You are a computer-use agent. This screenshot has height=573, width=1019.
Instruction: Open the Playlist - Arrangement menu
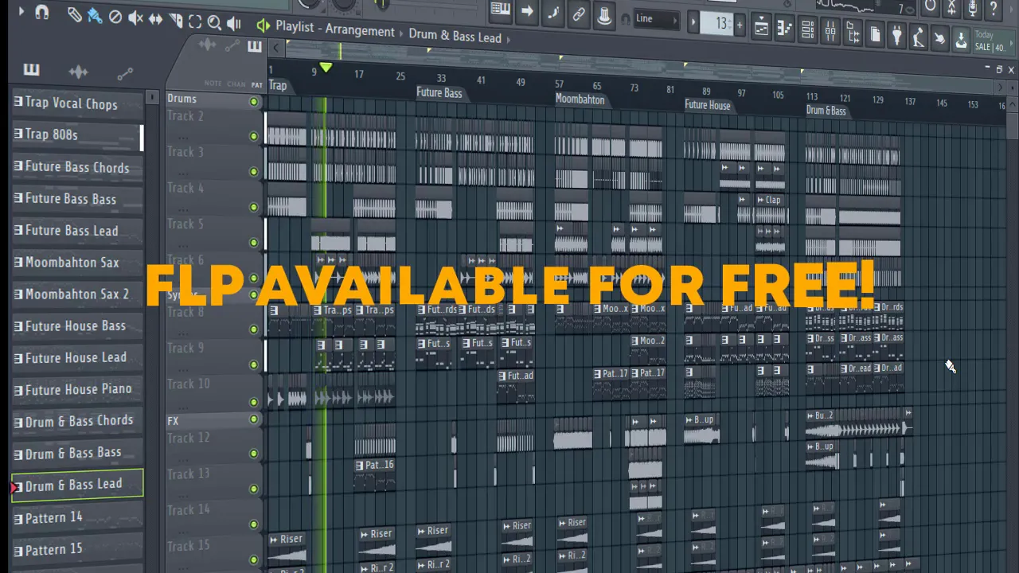pos(335,29)
